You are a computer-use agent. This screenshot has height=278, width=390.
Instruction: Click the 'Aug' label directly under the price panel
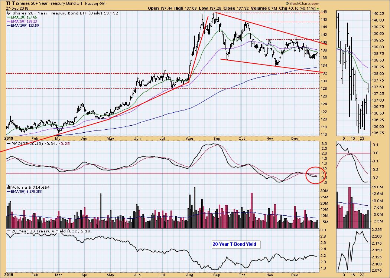click(x=189, y=139)
